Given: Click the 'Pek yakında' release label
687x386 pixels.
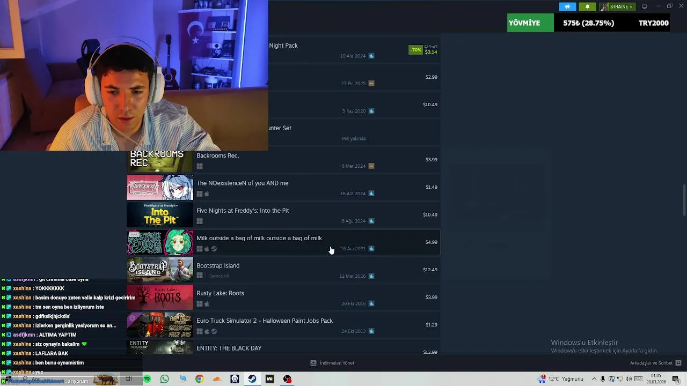Looking at the screenshot, I should (354, 138).
